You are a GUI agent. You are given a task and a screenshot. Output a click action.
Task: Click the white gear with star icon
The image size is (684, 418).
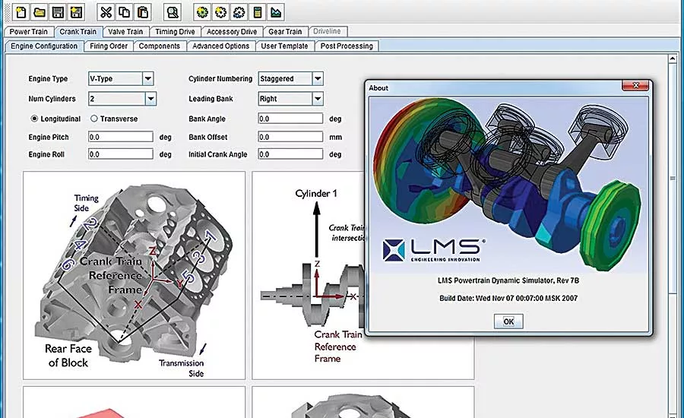click(x=220, y=12)
